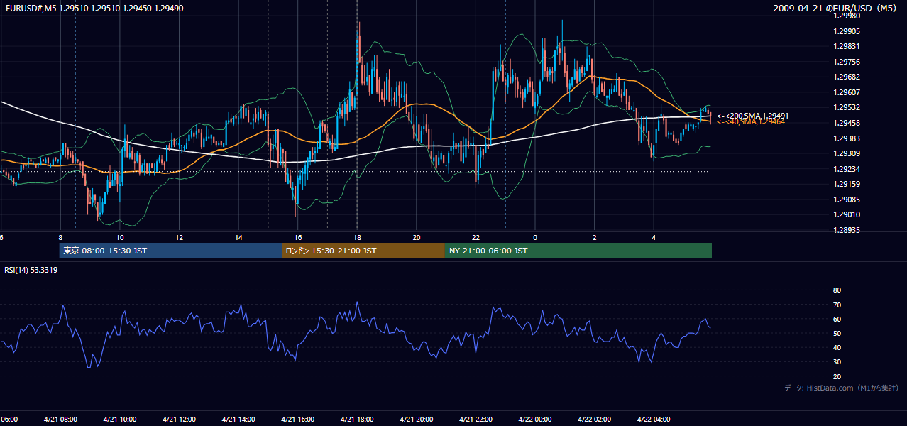Screen dimensions: 907x426
Task: Click price axis label 1.29383
Action: pos(847,138)
